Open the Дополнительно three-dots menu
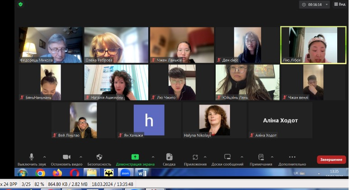The height and width of the screenshot is (190, 349). (x=292, y=159)
